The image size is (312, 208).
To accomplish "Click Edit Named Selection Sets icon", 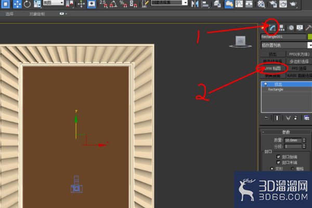I will click(x=145, y=4).
